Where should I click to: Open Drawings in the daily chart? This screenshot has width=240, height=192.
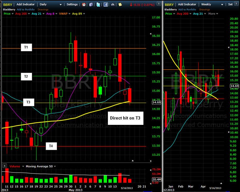tap(43, 9)
